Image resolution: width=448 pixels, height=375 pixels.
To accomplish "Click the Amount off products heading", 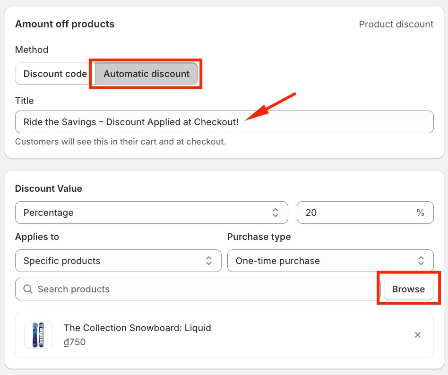I will 65,24.
